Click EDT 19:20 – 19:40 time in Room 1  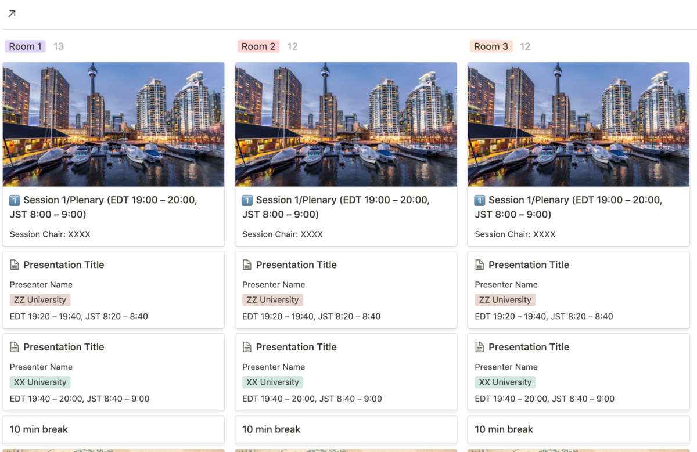(x=79, y=317)
